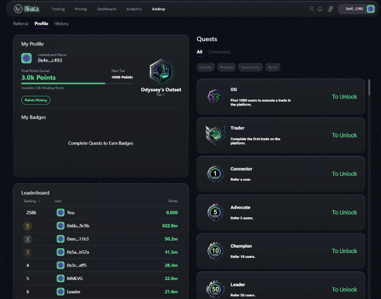Screen dimensions: 381x299
Task: Click the wallet avatar beside 0x4E...C493
Action: click(x=370, y=9)
